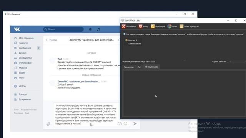Open Музыка in VK sidebar

tap(23, 68)
